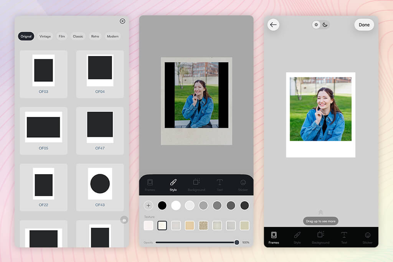Click the Done button
Viewport: 393px width, 262px height.
coord(364,25)
